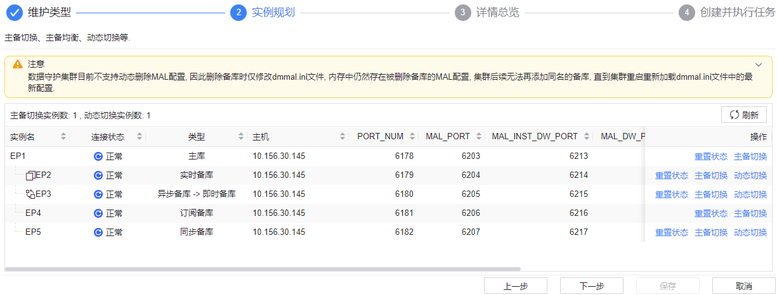Image resolution: width=777 pixels, height=295 pixels.
Task: Click the orange warning icon beside 注意
Action: pyautogui.click(x=18, y=64)
